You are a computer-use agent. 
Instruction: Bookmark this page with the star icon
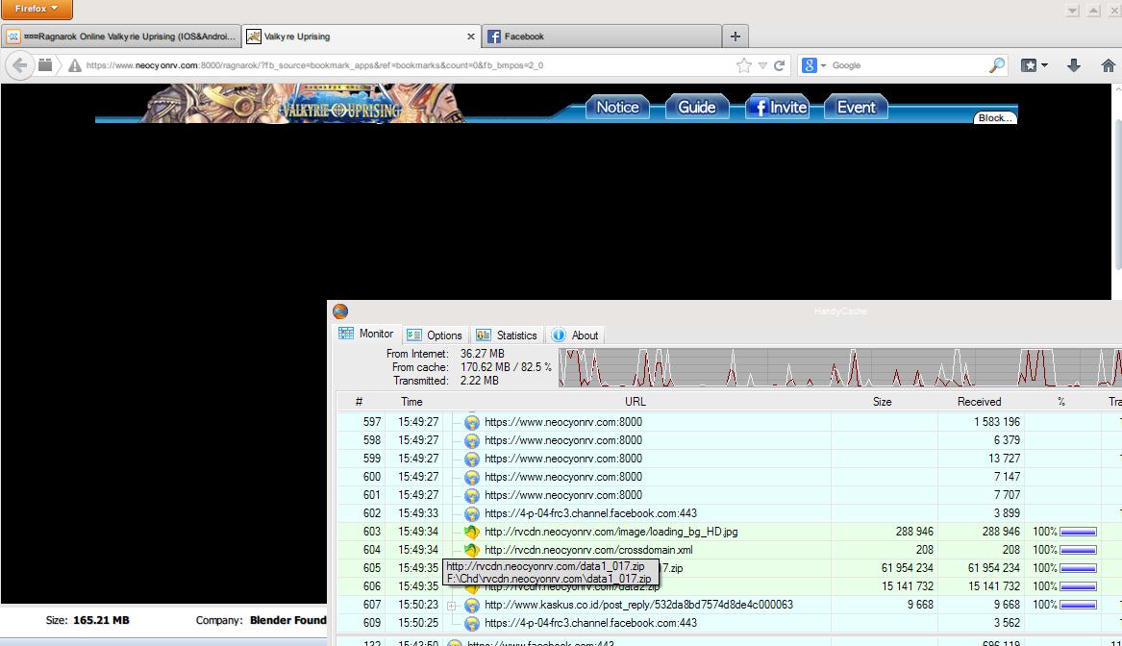(743, 65)
